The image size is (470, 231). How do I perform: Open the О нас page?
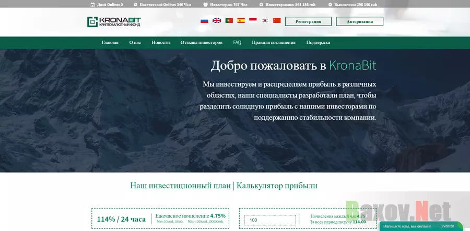(135, 42)
